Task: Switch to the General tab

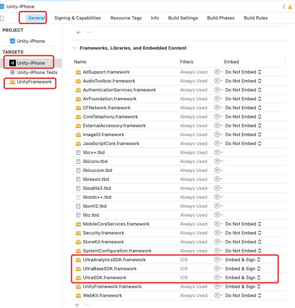Action: pos(36,18)
